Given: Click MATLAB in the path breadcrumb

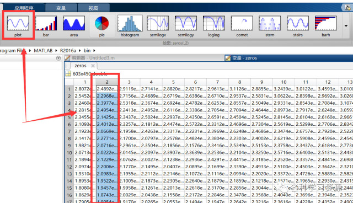Looking at the screenshot, I should (43, 50).
